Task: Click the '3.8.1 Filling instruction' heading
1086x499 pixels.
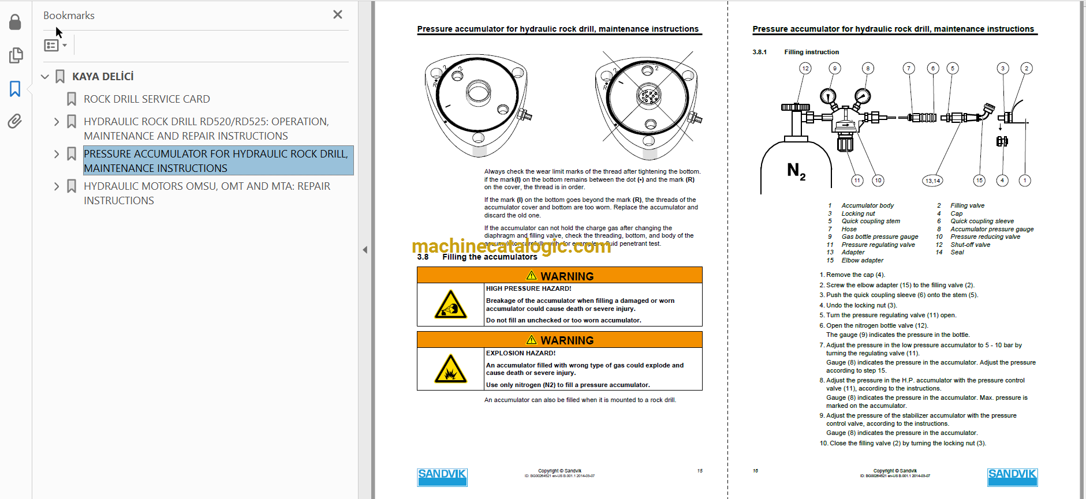Action: point(796,52)
